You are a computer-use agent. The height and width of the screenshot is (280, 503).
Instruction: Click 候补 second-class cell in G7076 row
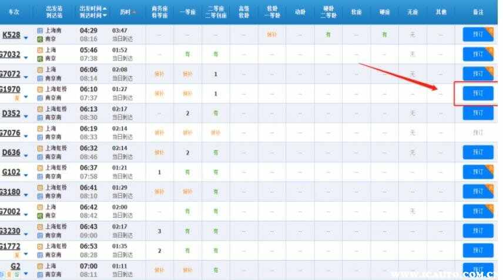[216, 133]
